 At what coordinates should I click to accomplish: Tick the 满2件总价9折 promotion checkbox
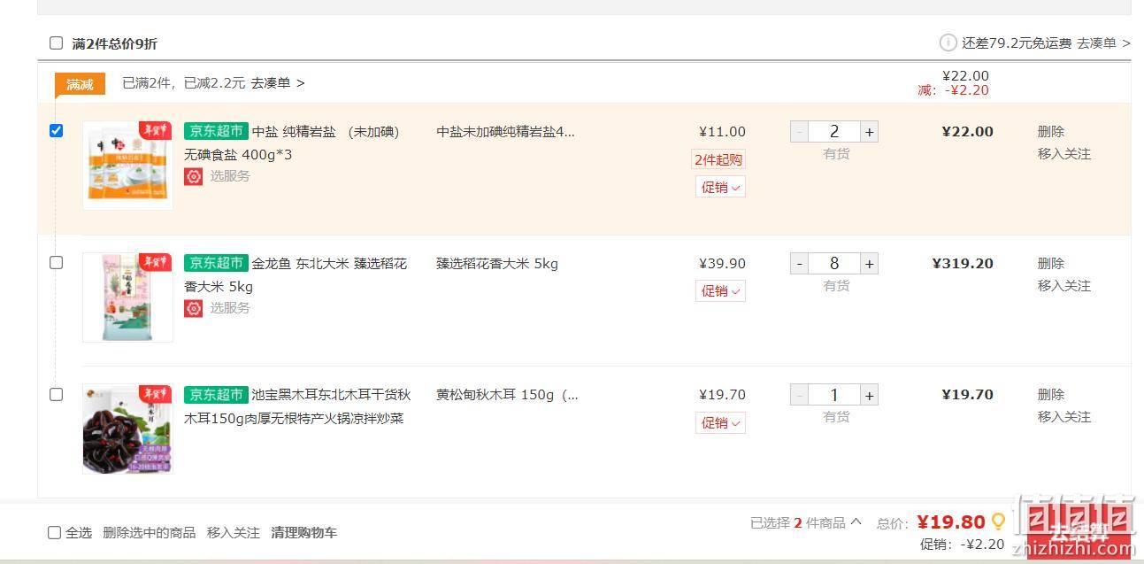pos(57,43)
